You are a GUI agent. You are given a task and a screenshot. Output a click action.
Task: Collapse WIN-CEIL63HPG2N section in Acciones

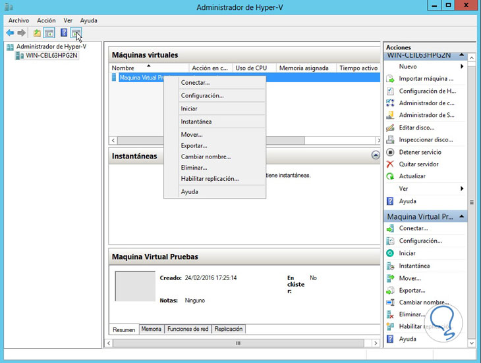click(x=461, y=55)
